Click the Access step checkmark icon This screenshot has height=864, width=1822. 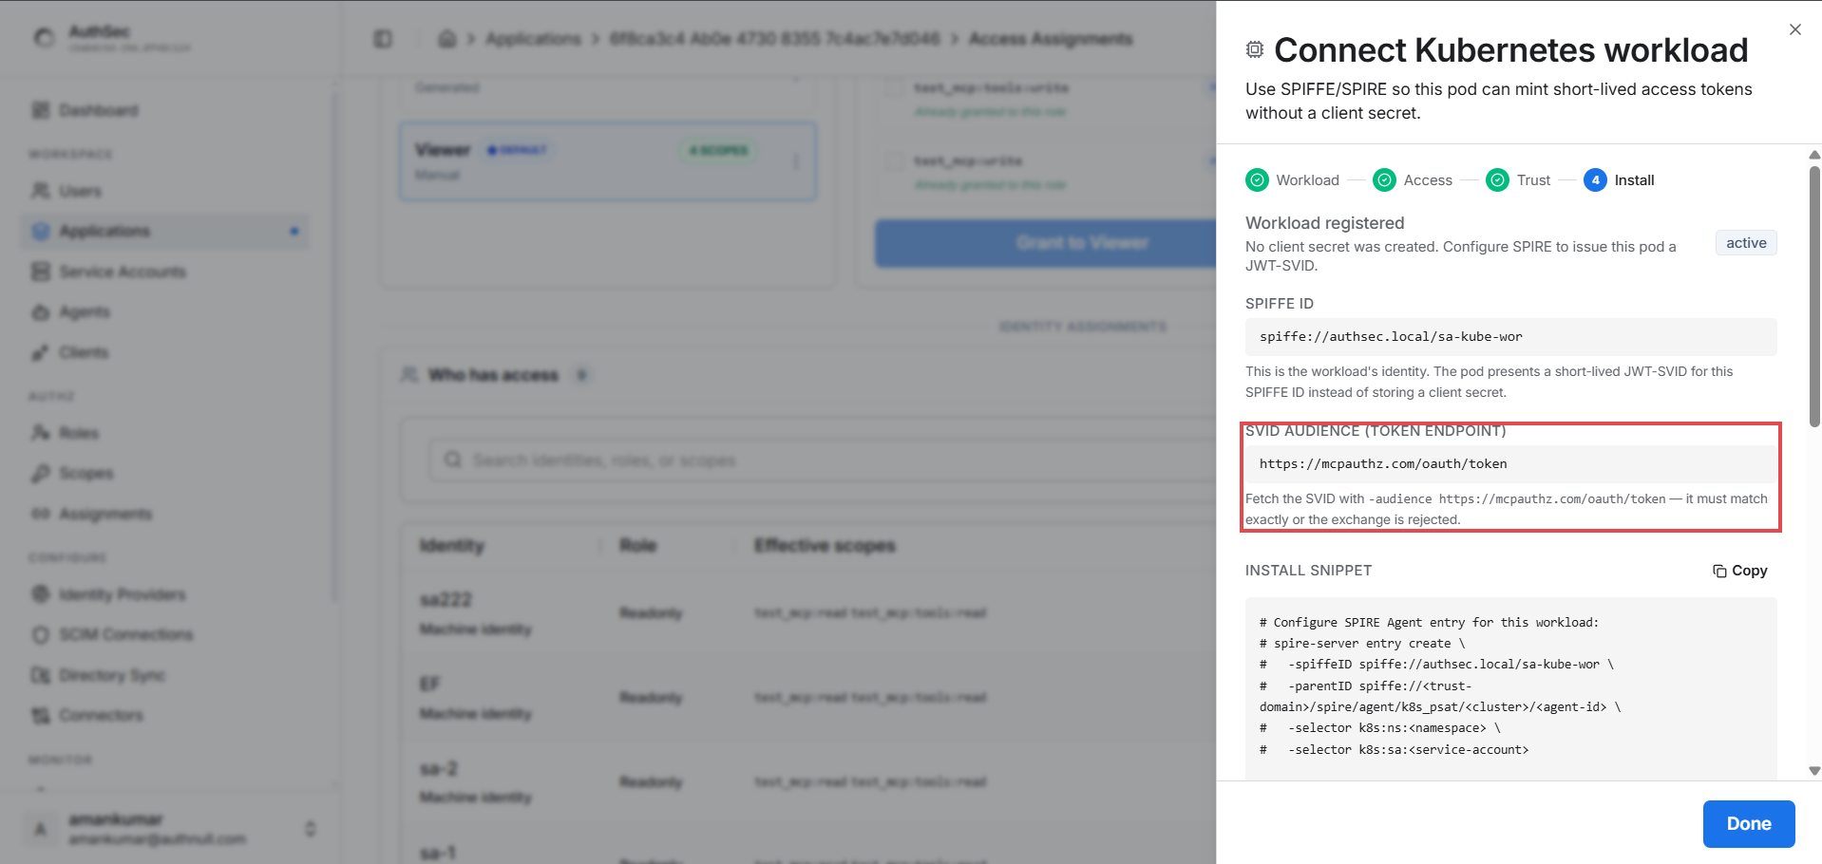(x=1385, y=179)
